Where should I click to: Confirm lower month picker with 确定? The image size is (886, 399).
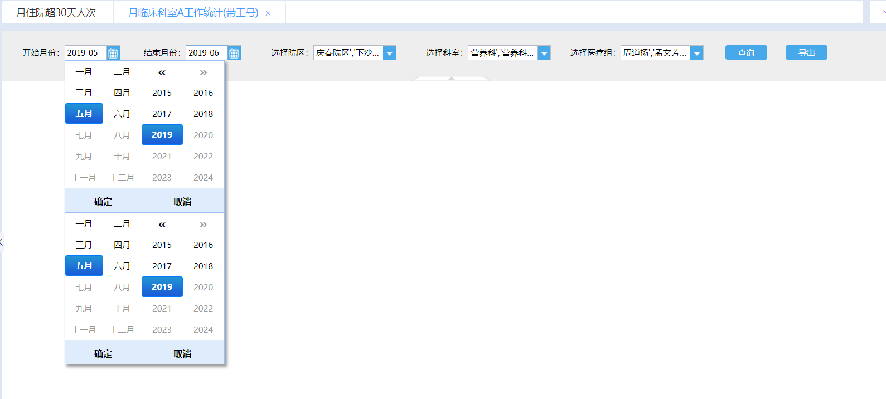click(x=103, y=354)
